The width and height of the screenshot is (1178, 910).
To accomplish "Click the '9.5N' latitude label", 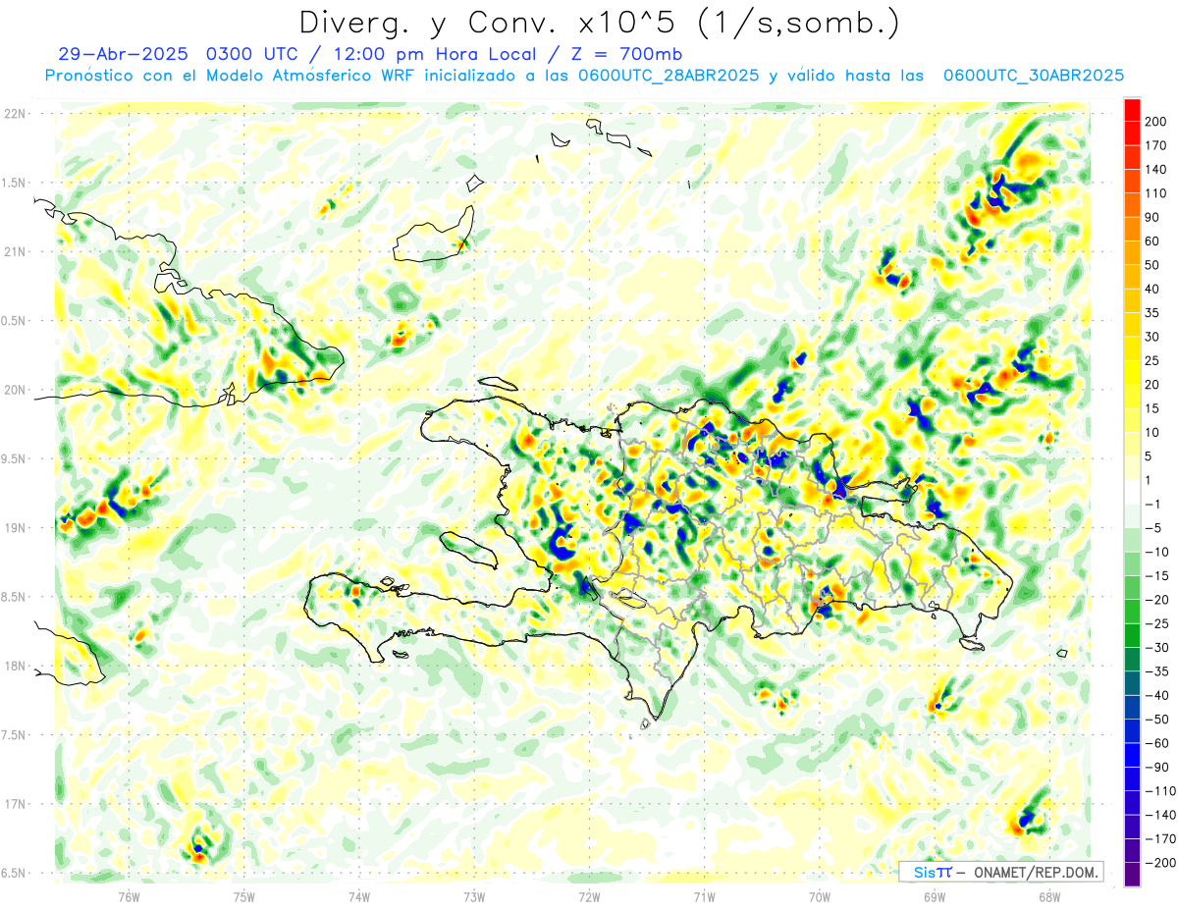I will click(x=14, y=458).
